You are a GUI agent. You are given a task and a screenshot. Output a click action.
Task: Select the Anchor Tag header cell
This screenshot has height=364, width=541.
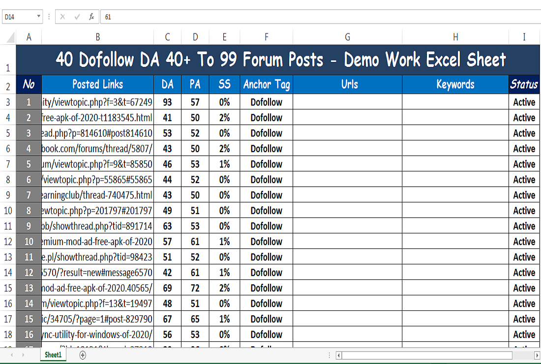[266, 84]
